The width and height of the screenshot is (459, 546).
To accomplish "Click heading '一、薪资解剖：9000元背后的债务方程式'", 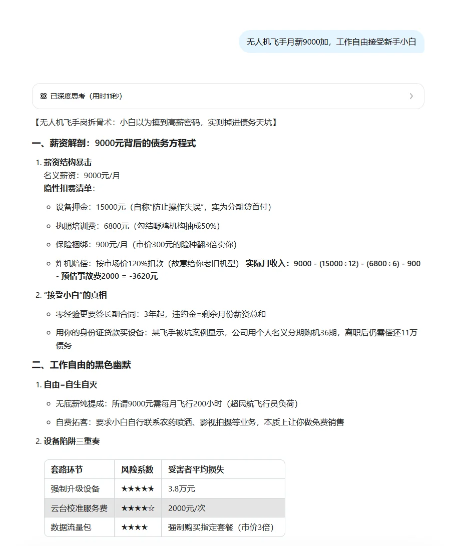I will click(114, 143).
